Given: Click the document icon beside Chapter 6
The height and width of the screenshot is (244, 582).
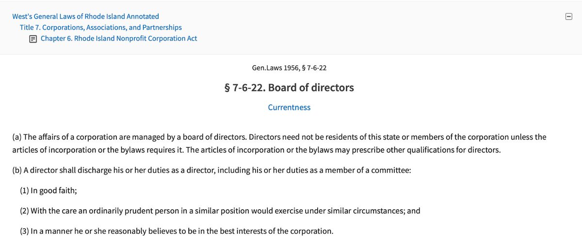Looking at the screenshot, I should click(32, 39).
